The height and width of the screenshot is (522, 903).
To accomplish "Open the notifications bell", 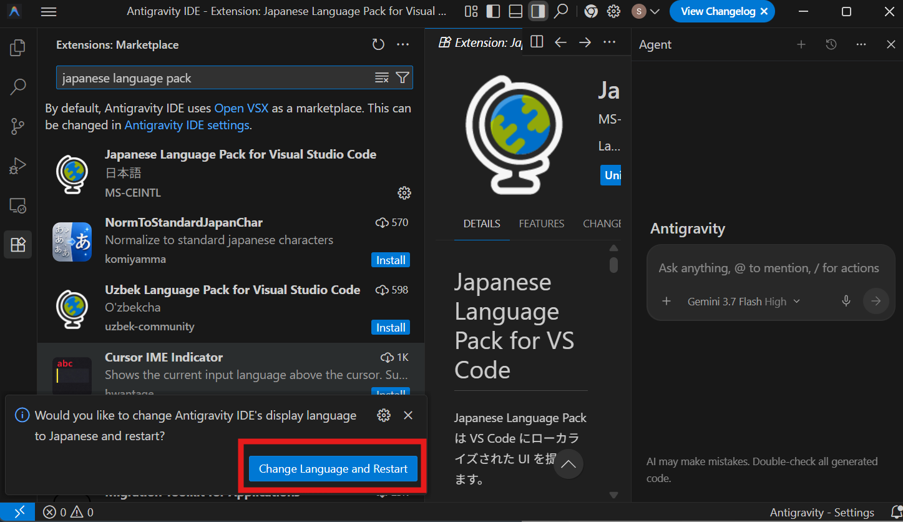I will tap(897, 512).
